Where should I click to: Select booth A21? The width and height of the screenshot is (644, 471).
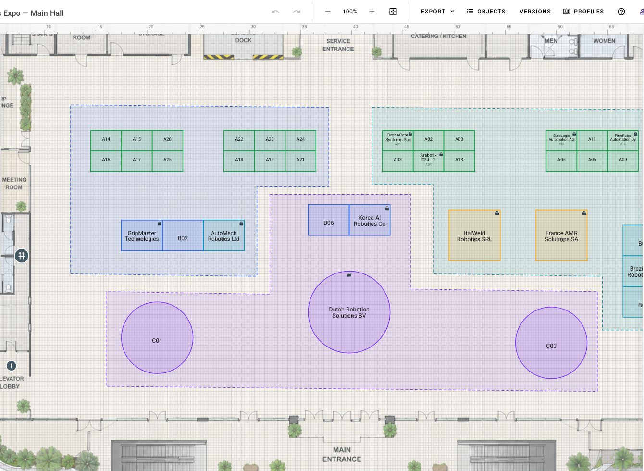pos(301,161)
